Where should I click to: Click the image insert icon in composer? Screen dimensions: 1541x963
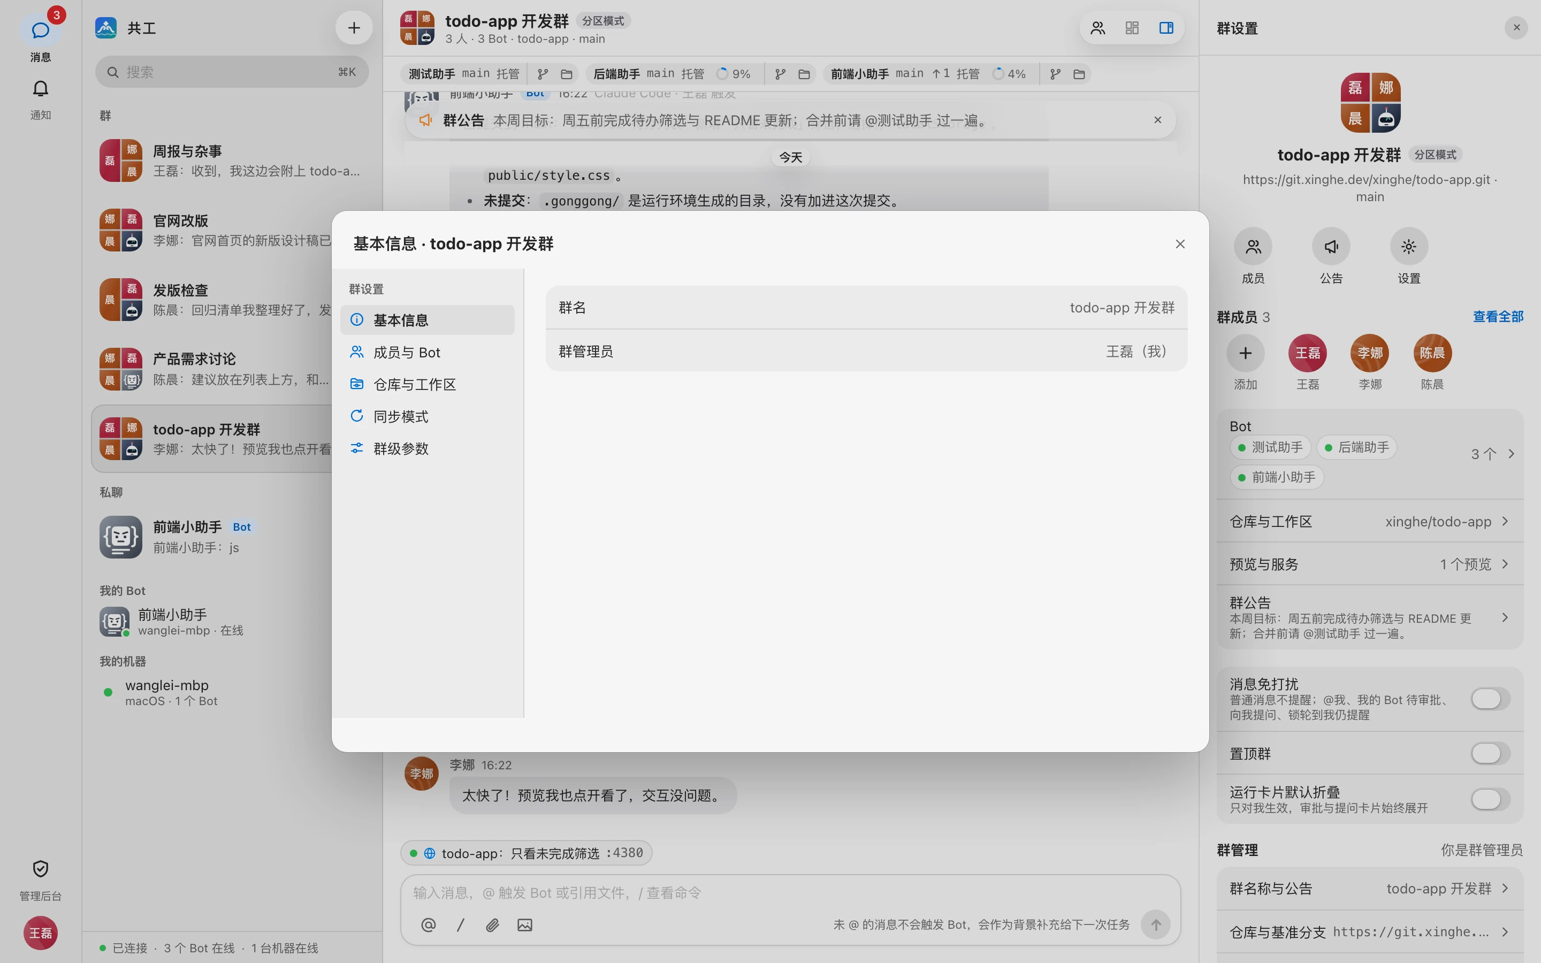point(525,925)
